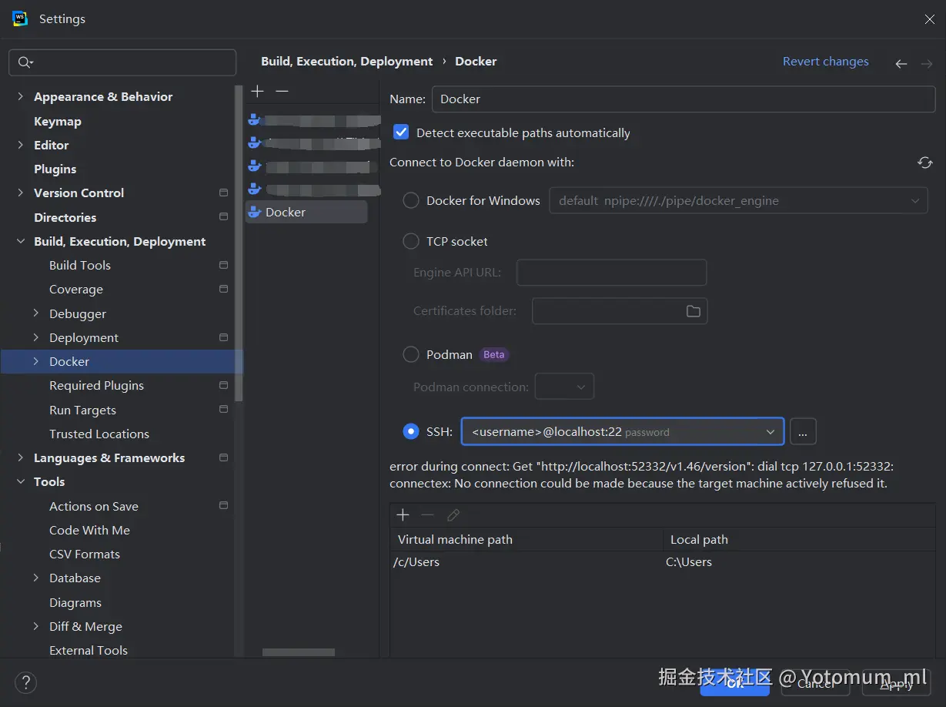Click the Name field containing Docker
This screenshot has width=946, height=707.
[x=684, y=99]
